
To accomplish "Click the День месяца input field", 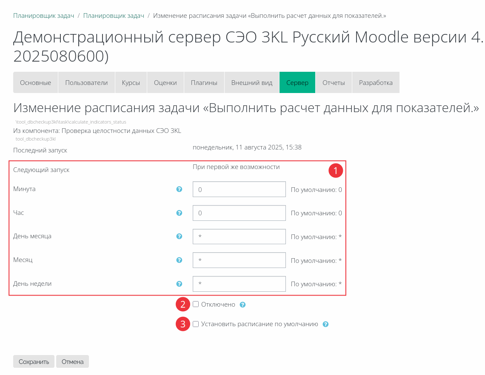I will [x=239, y=237].
